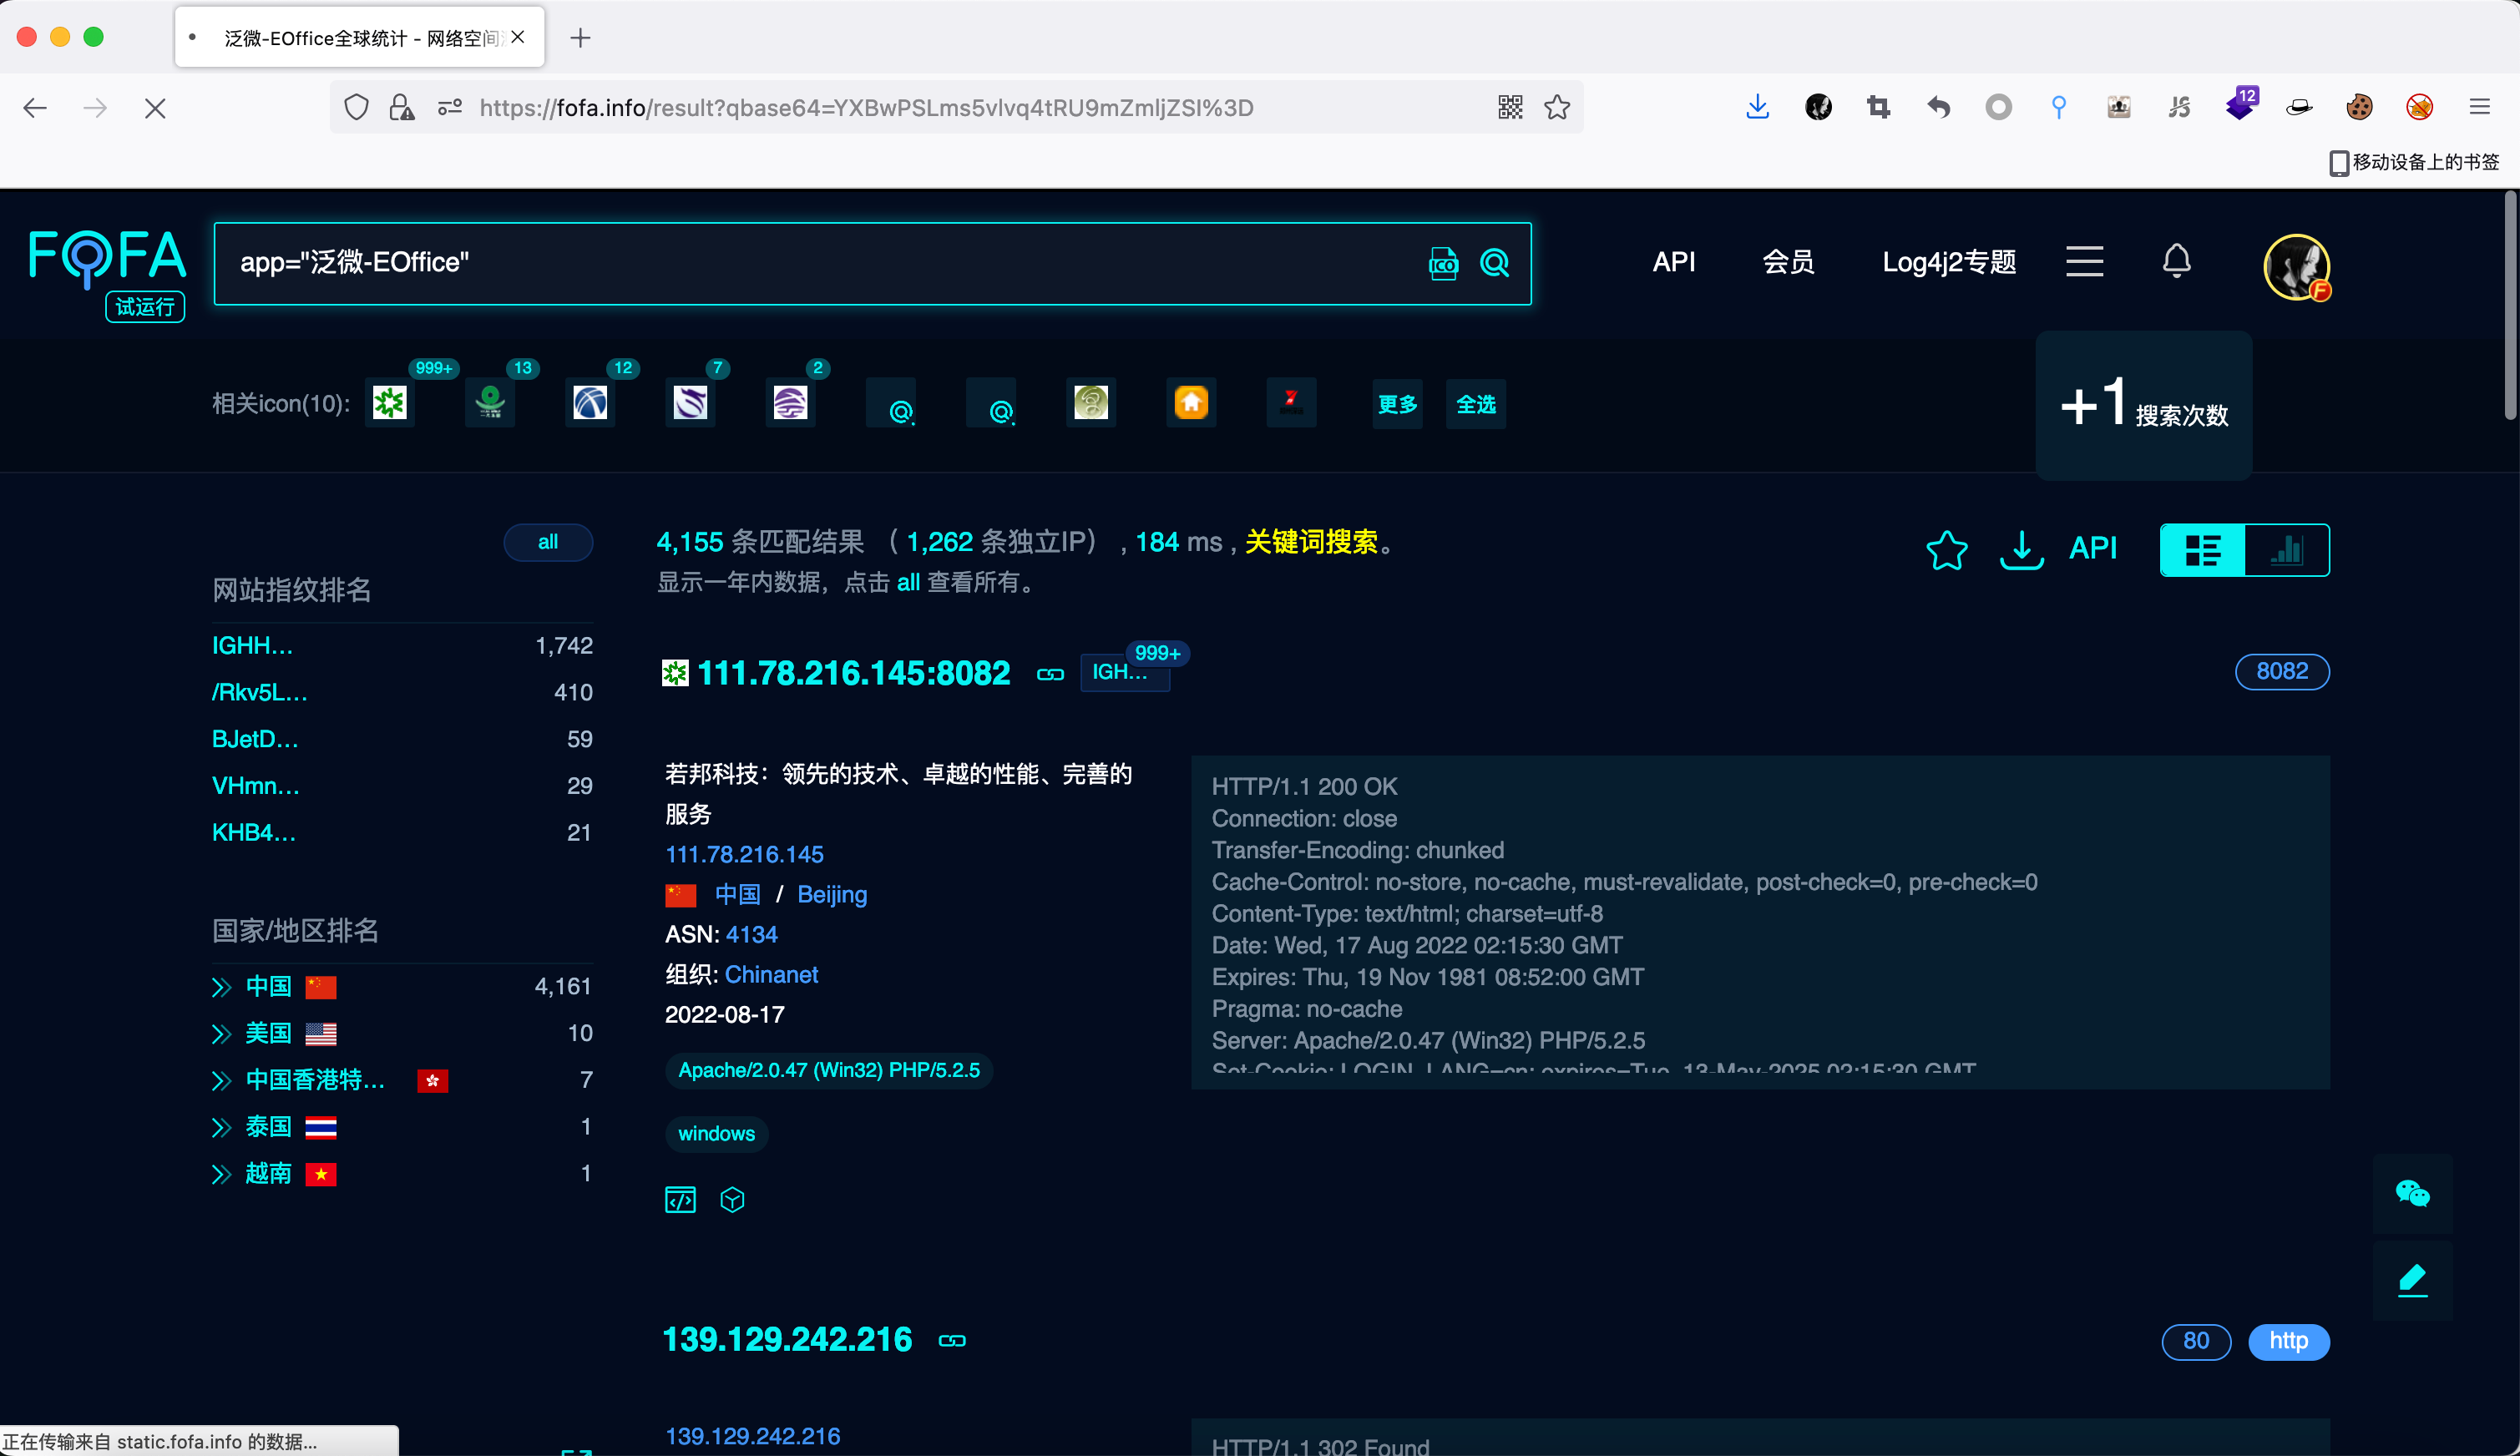The height and width of the screenshot is (1456, 2520).
Task: Click the windows tag
Action: point(716,1134)
